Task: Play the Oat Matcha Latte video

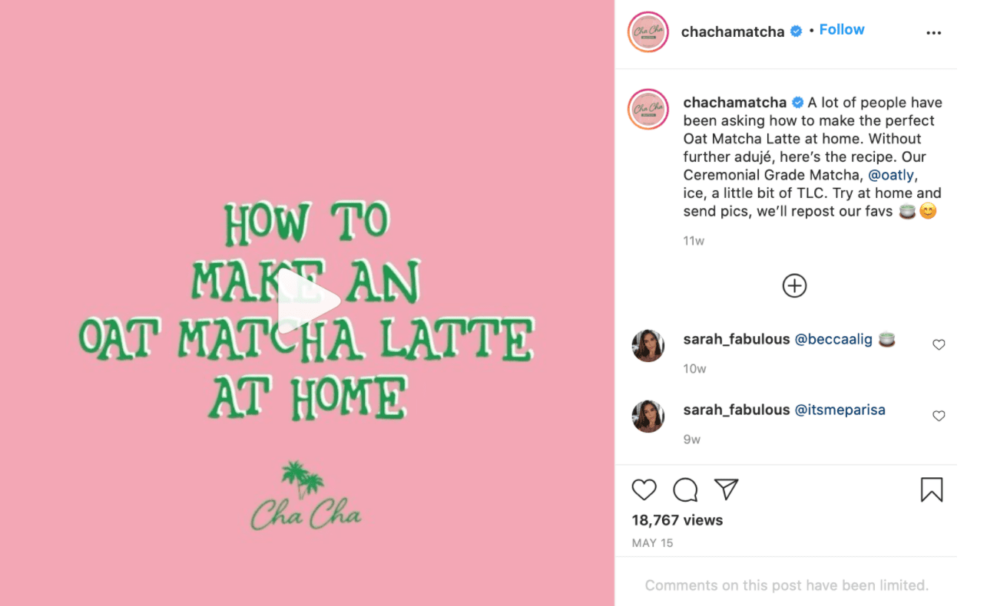Action: tap(308, 301)
